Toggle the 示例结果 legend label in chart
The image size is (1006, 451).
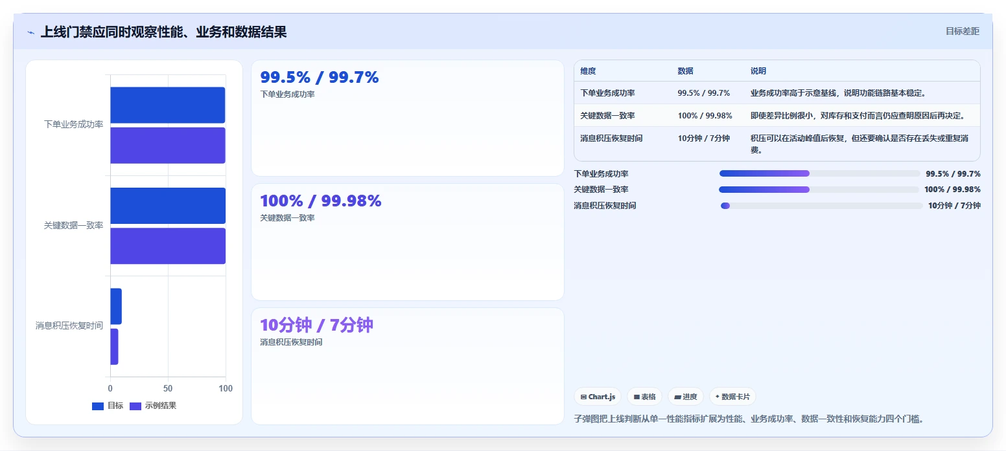click(161, 406)
